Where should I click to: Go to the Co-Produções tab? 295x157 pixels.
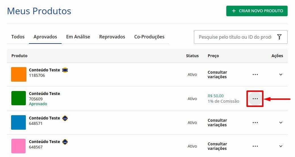149,37
